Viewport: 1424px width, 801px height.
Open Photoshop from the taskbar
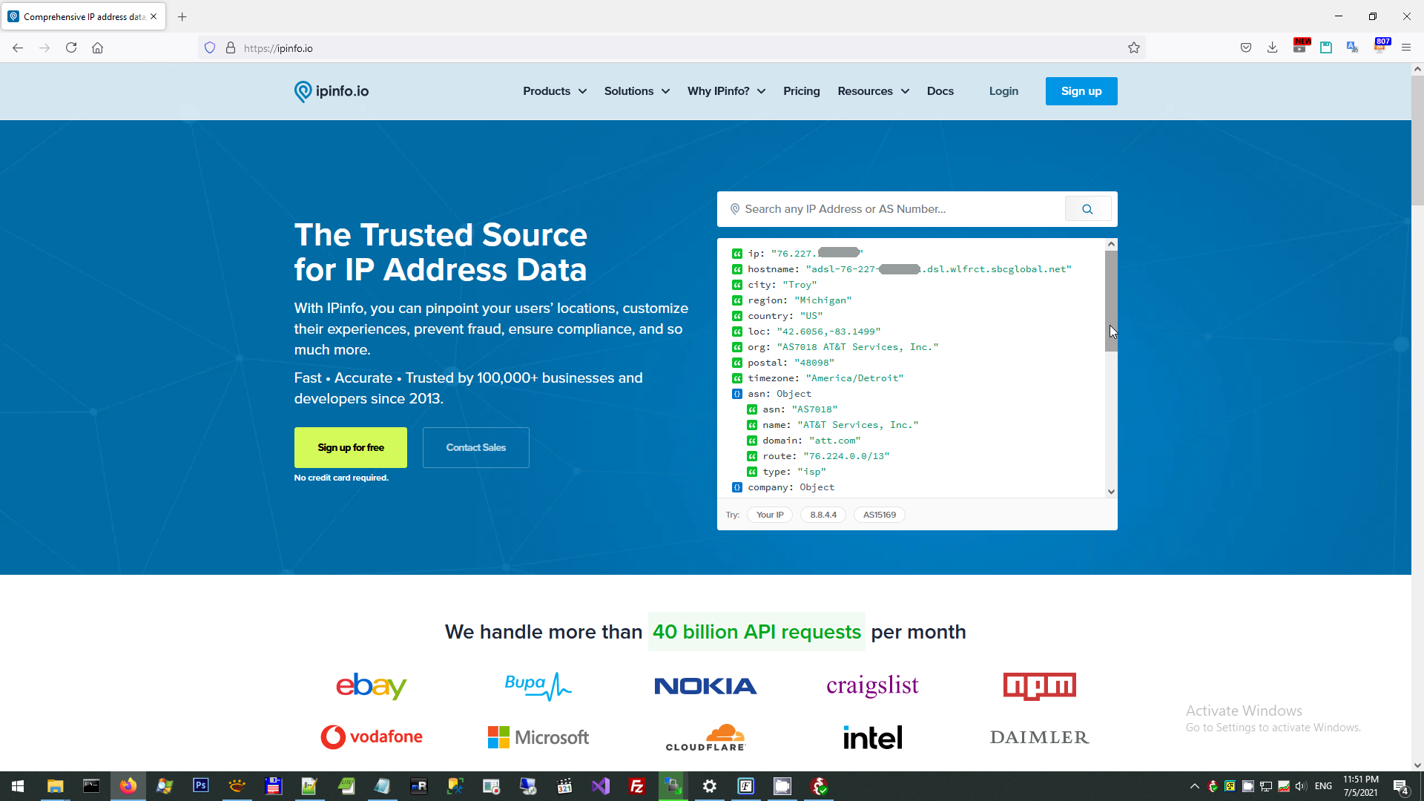[200, 786]
